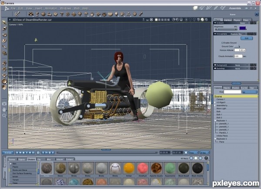The image size is (261, 189).
Task: Toggle the eye icon next to Assemble
Action: click(x=247, y=8)
